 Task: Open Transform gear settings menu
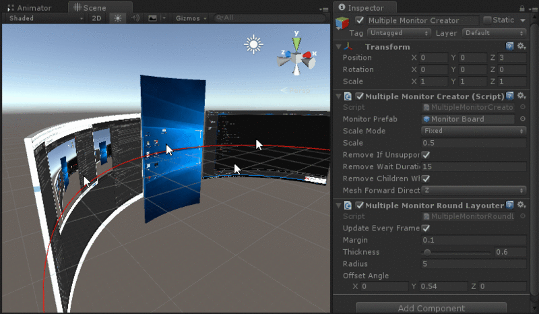[x=521, y=46]
